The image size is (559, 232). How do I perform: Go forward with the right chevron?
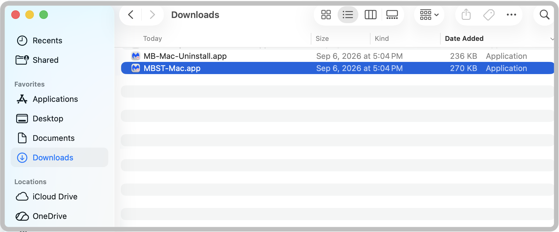152,15
